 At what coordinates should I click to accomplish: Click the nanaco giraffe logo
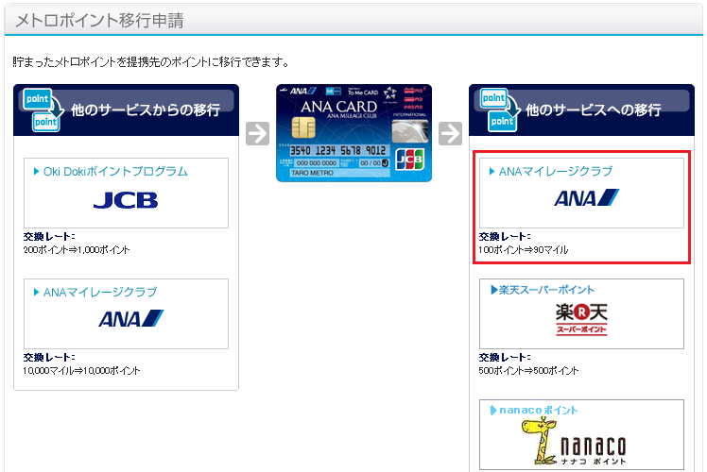coord(574,442)
